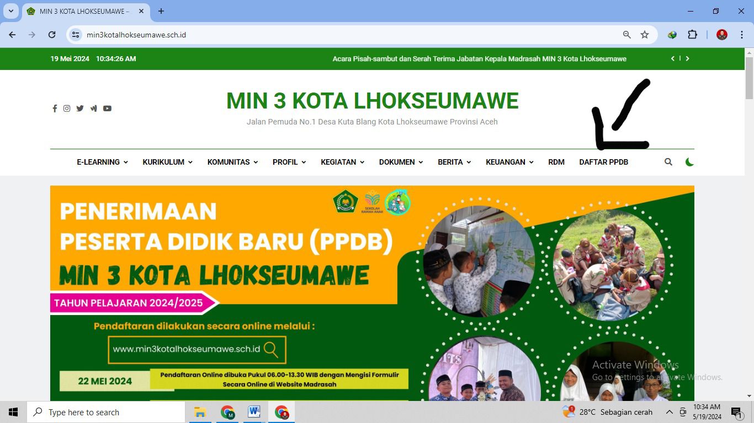
Task: Open the Pisah-sambut news ticker headline
Action: tap(479, 59)
